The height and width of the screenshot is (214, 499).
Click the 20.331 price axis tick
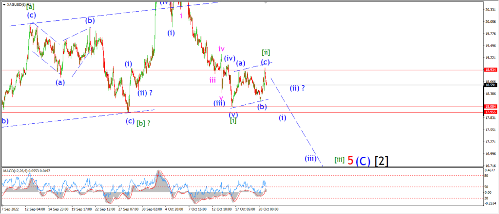489,10
